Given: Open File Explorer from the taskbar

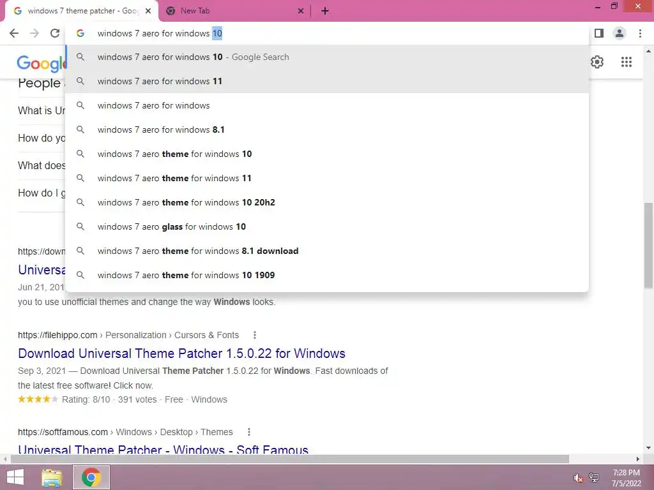Looking at the screenshot, I should [x=52, y=477].
